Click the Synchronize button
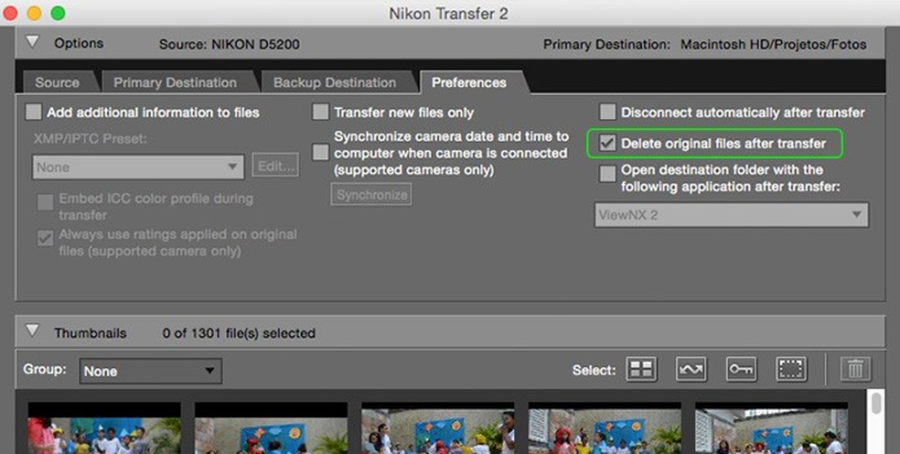 [x=371, y=194]
